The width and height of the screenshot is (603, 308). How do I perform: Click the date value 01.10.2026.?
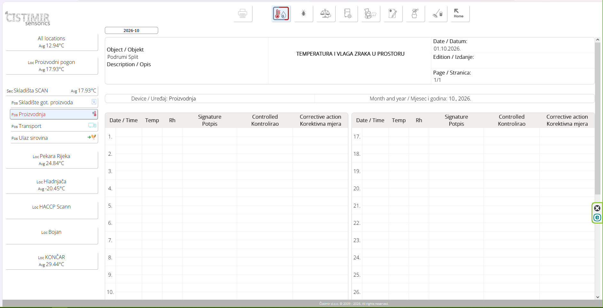pyautogui.click(x=447, y=49)
